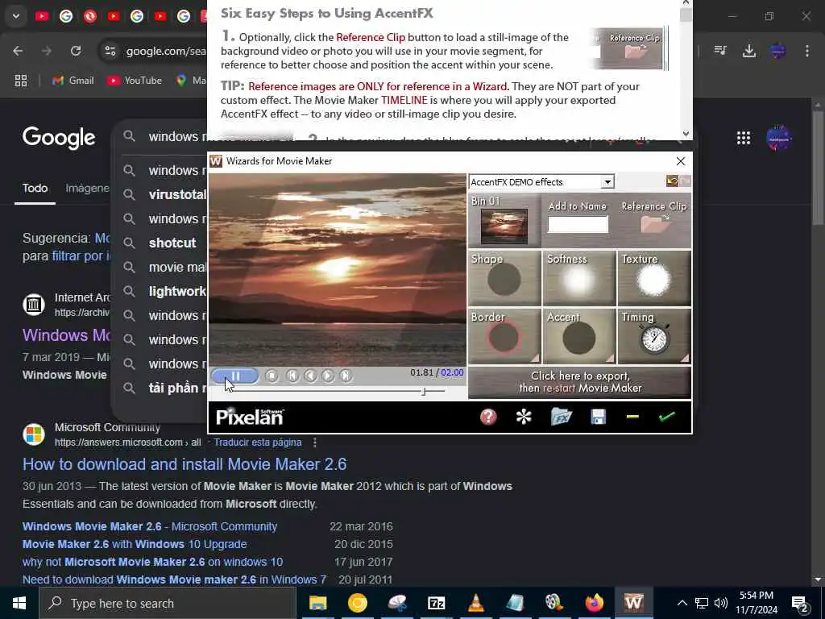
Task: Open the Google apps grid
Action: coord(743,139)
